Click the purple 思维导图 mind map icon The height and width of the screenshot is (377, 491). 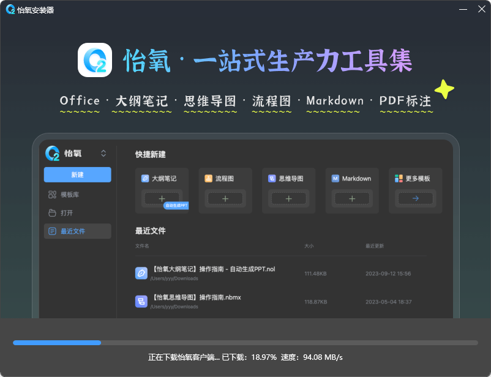271,178
